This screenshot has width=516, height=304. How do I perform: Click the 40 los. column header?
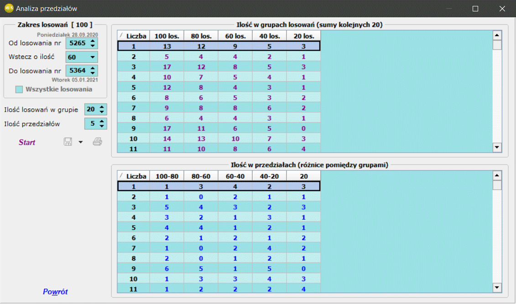(x=270, y=36)
